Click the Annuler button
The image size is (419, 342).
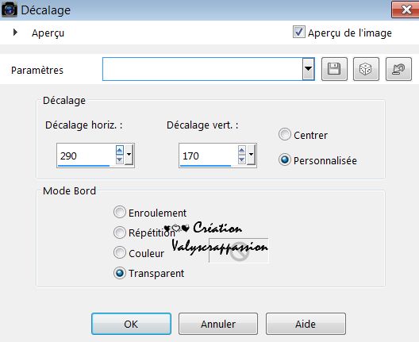tap(218, 324)
